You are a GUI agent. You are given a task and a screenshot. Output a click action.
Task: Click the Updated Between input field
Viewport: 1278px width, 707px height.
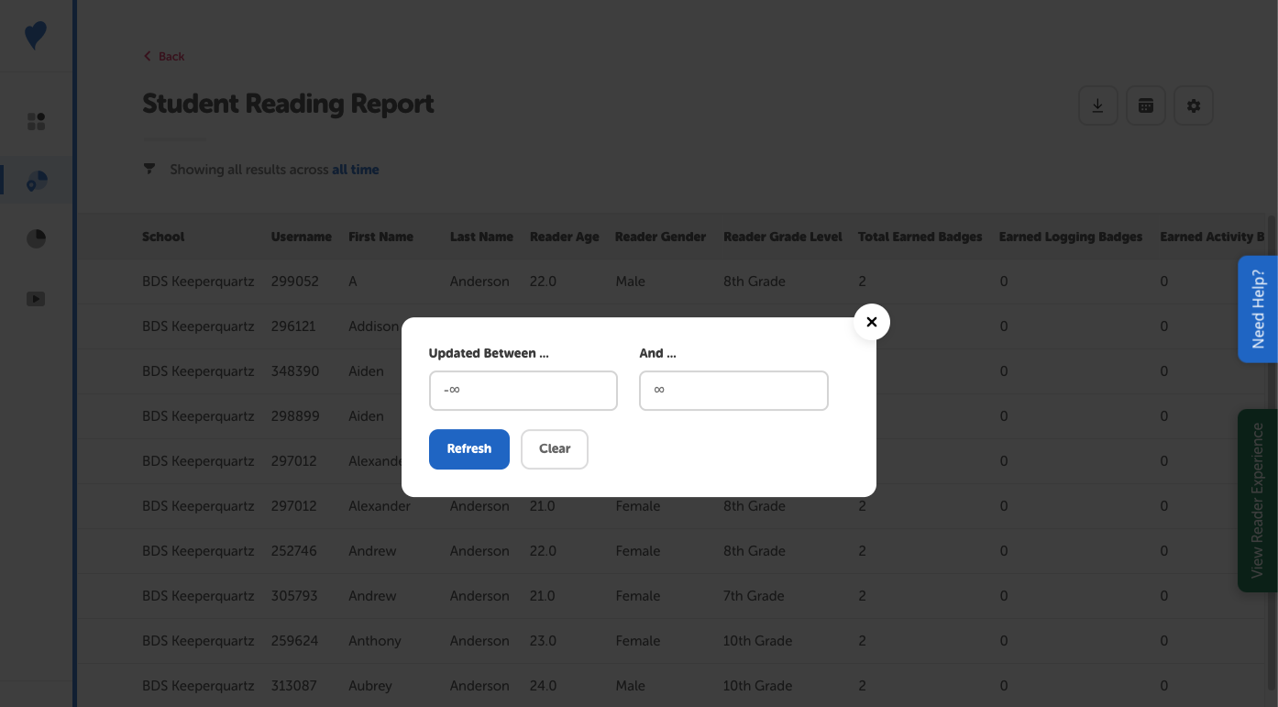523,390
